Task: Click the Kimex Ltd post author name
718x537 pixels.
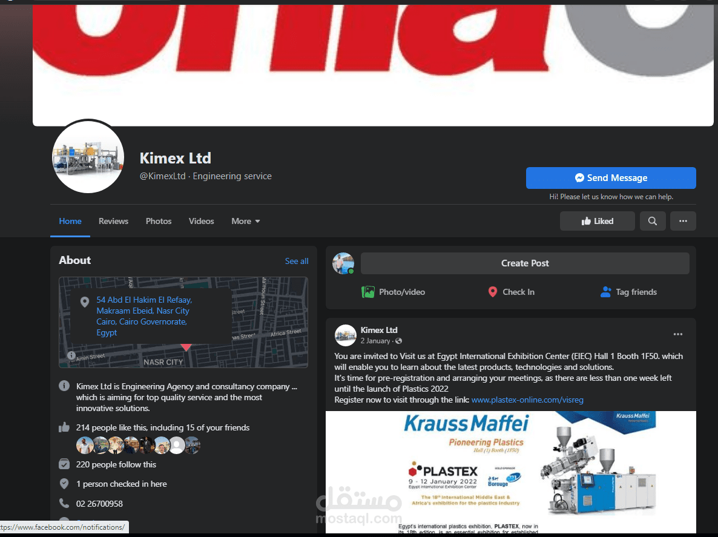Action: [x=379, y=330]
